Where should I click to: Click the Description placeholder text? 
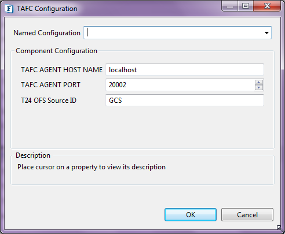click(92, 167)
